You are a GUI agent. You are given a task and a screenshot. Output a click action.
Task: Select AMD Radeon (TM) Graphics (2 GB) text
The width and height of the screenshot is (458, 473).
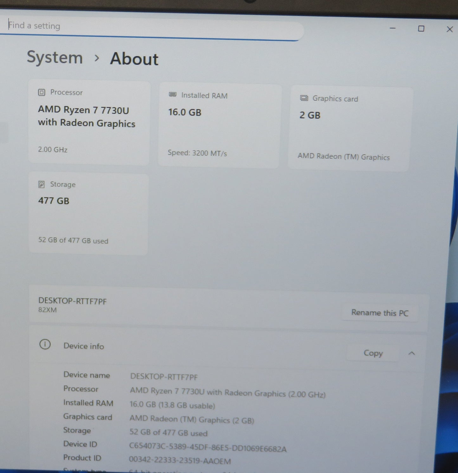click(x=192, y=419)
